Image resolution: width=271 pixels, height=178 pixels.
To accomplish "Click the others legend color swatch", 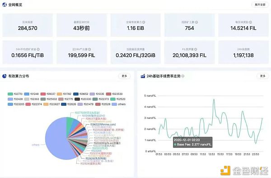I will pos(114,104).
